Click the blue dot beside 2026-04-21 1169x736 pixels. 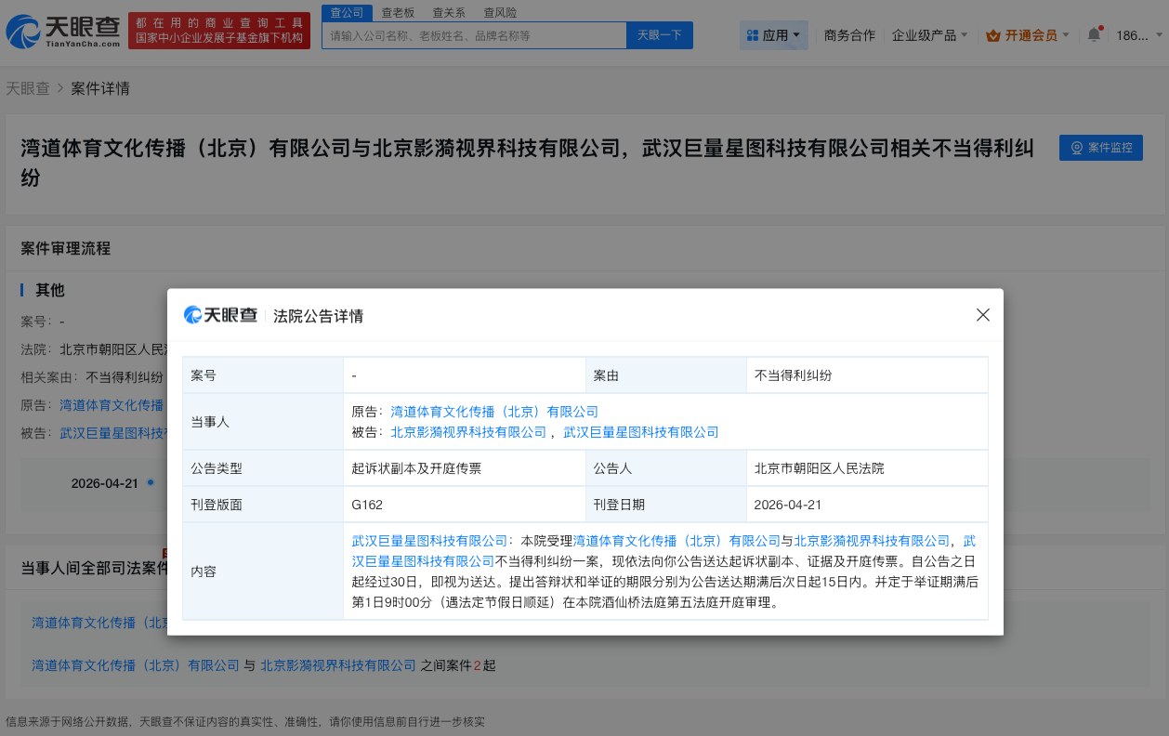[x=150, y=483]
